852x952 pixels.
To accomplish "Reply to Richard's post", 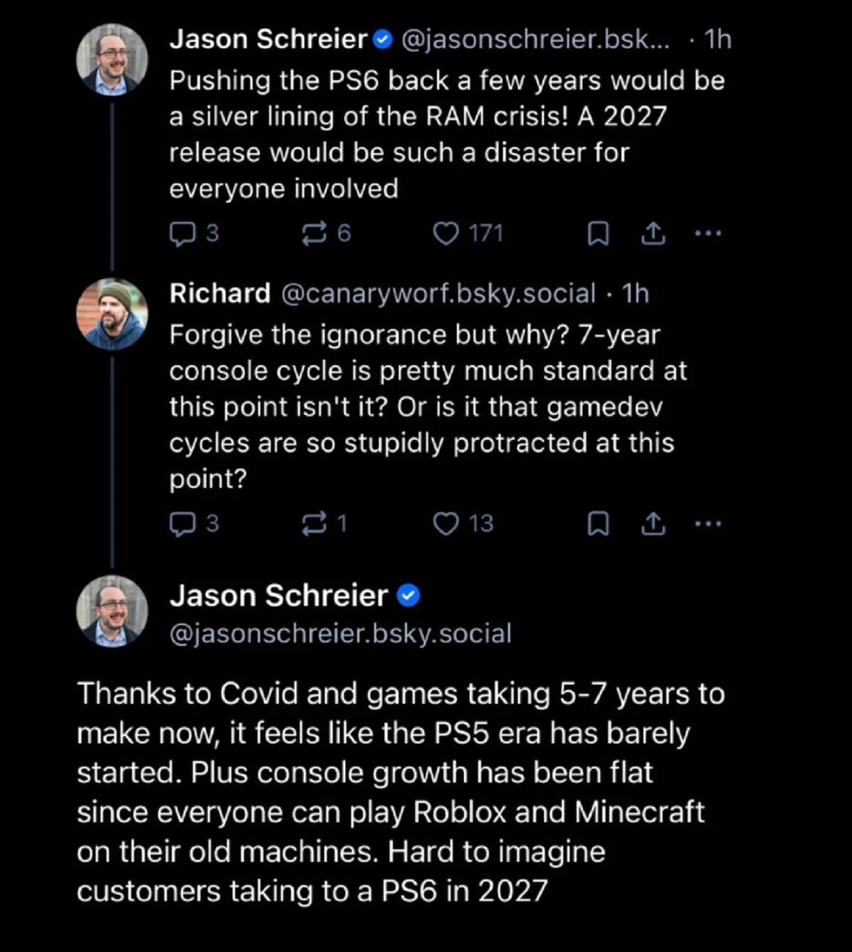I will pos(182,524).
